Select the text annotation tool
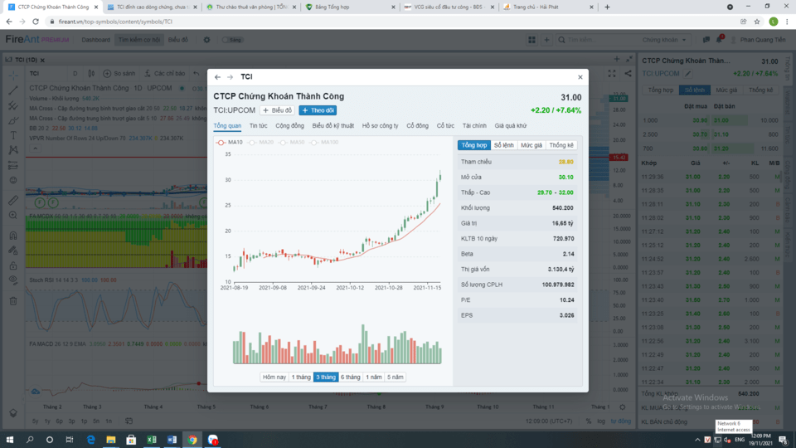Viewport: 796px width, 448px height. tap(13, 135)
